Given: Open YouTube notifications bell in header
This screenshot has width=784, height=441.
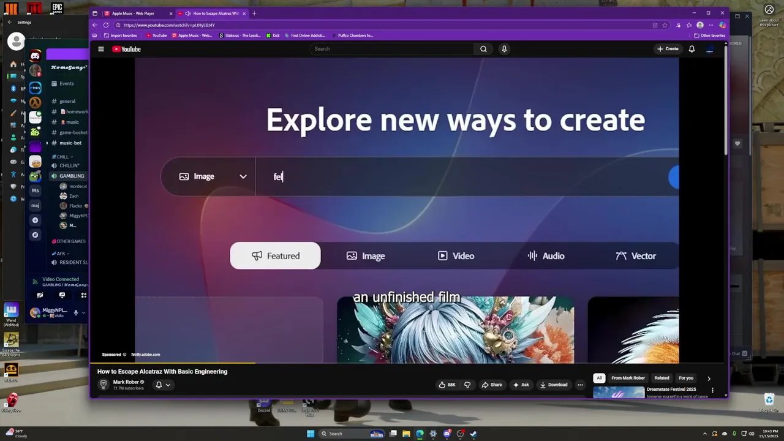Looking at the screenshot, I should (x=692, y=49).
